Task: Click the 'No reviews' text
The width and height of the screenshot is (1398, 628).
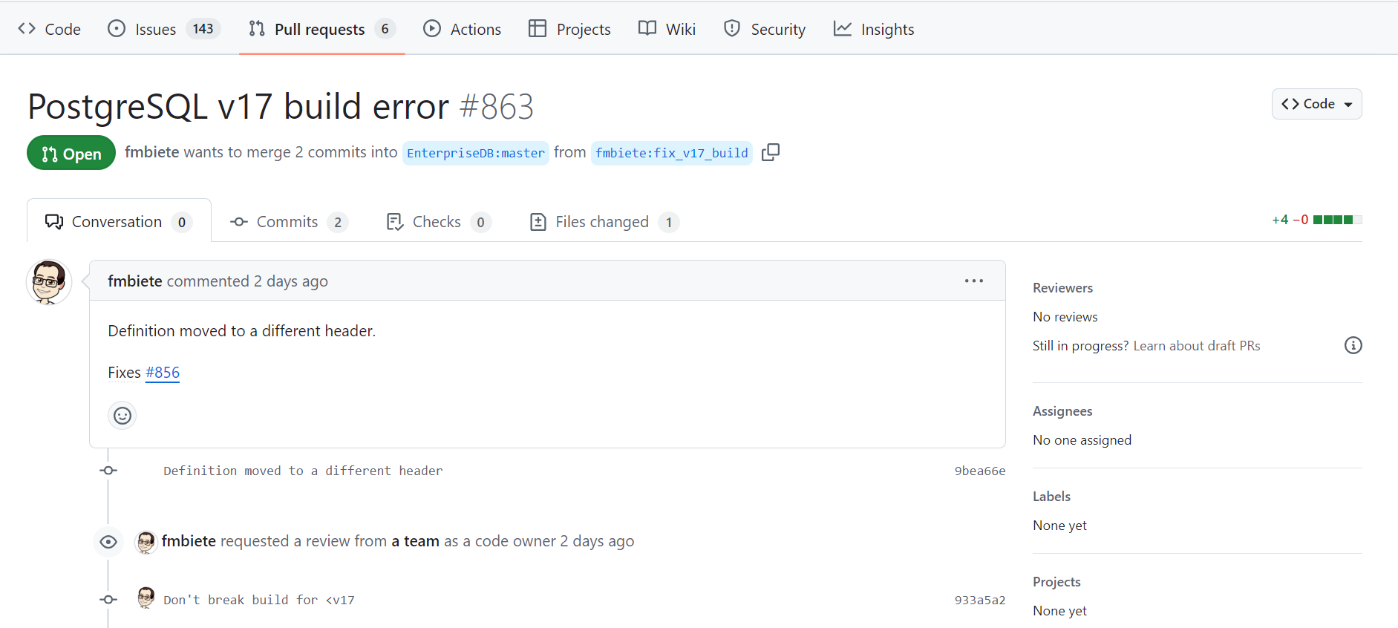Action: (x=1065, y=317)
